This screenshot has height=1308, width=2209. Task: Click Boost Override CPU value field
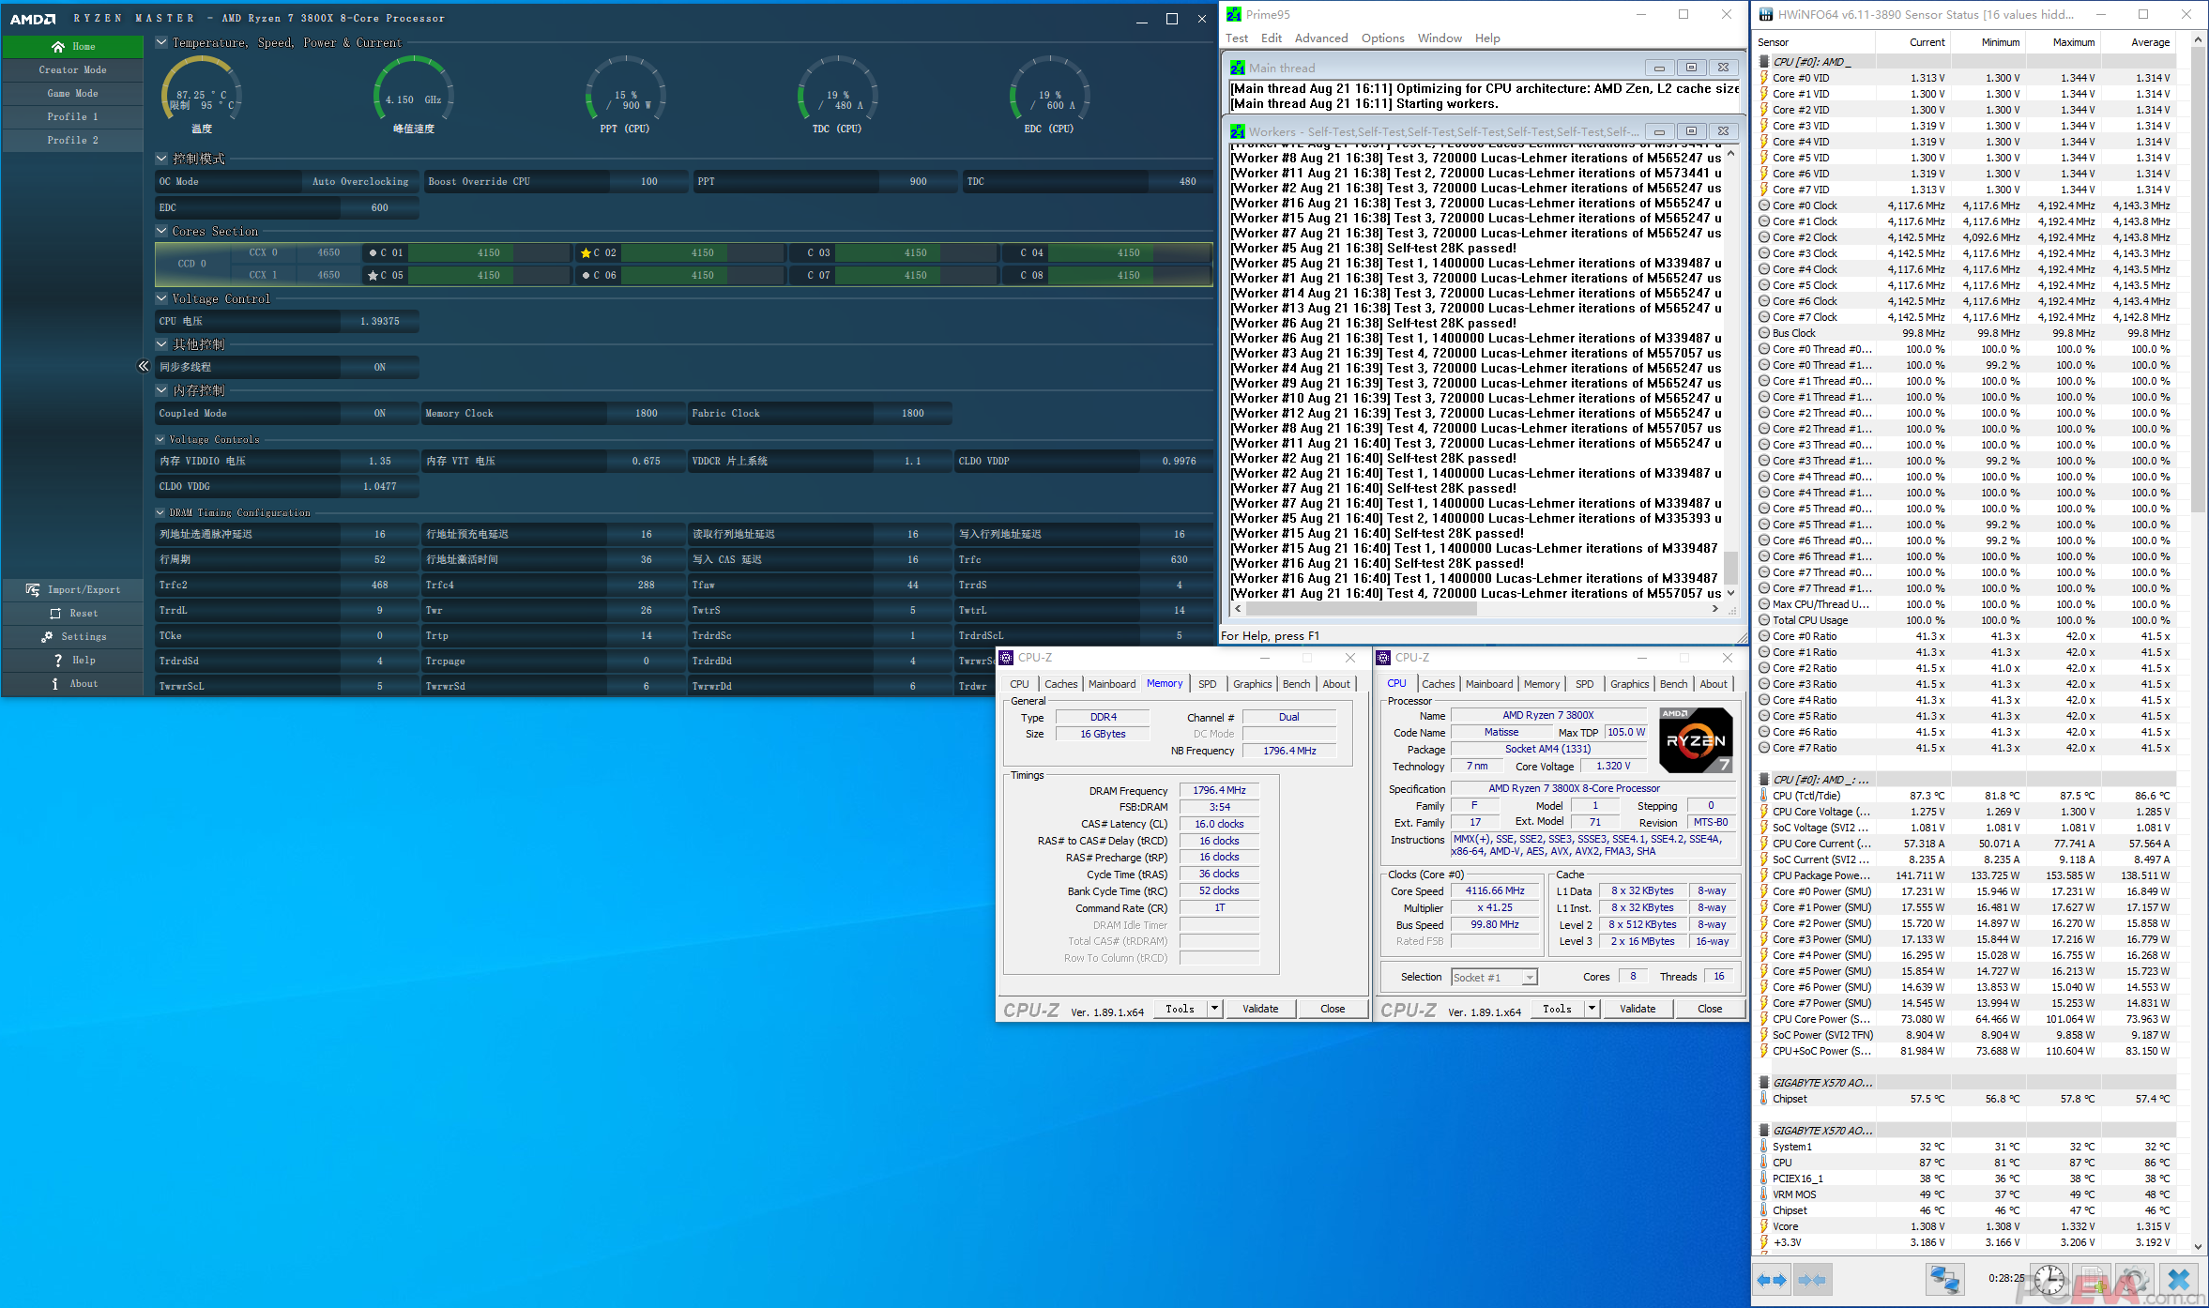click(x=648, y=181)
